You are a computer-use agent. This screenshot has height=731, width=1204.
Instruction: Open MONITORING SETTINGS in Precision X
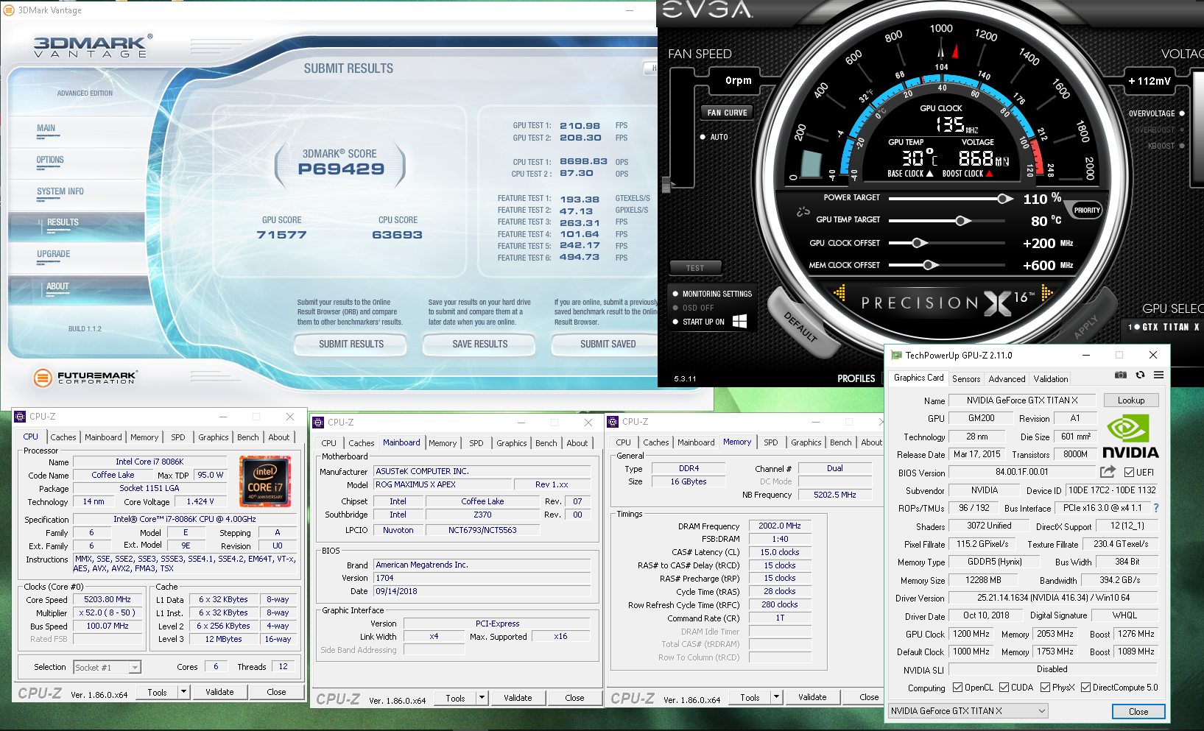(x=717, y=294)
